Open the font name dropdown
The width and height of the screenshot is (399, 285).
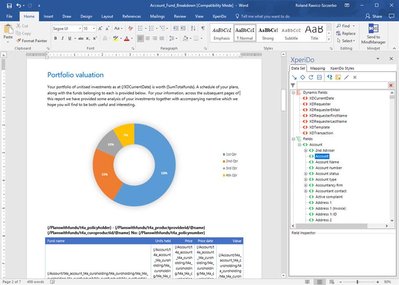point(80,28)
